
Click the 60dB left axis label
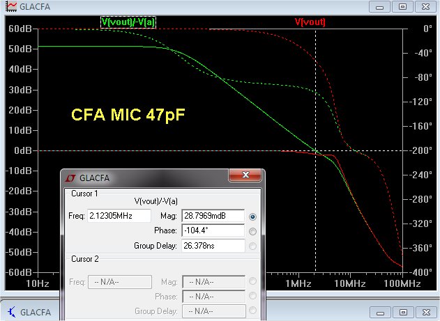20,29
